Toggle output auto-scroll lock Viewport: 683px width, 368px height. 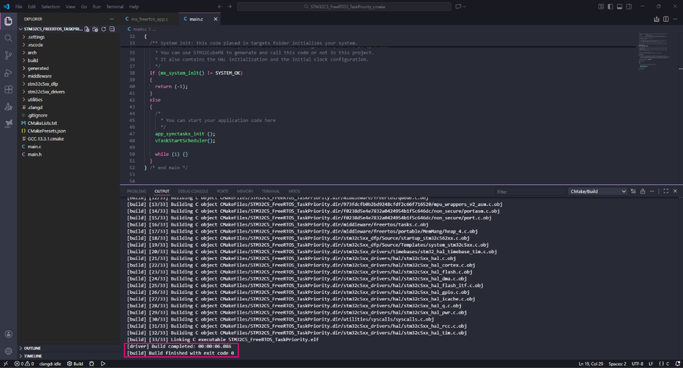pyautogui.click(x=643, y=192)
